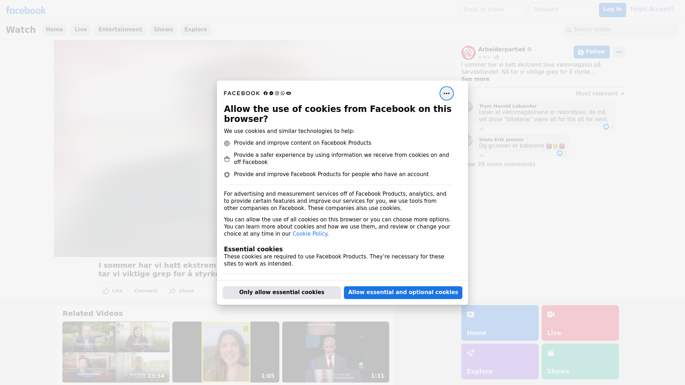Select Live in Watch navigation

(x=81, y=30)
